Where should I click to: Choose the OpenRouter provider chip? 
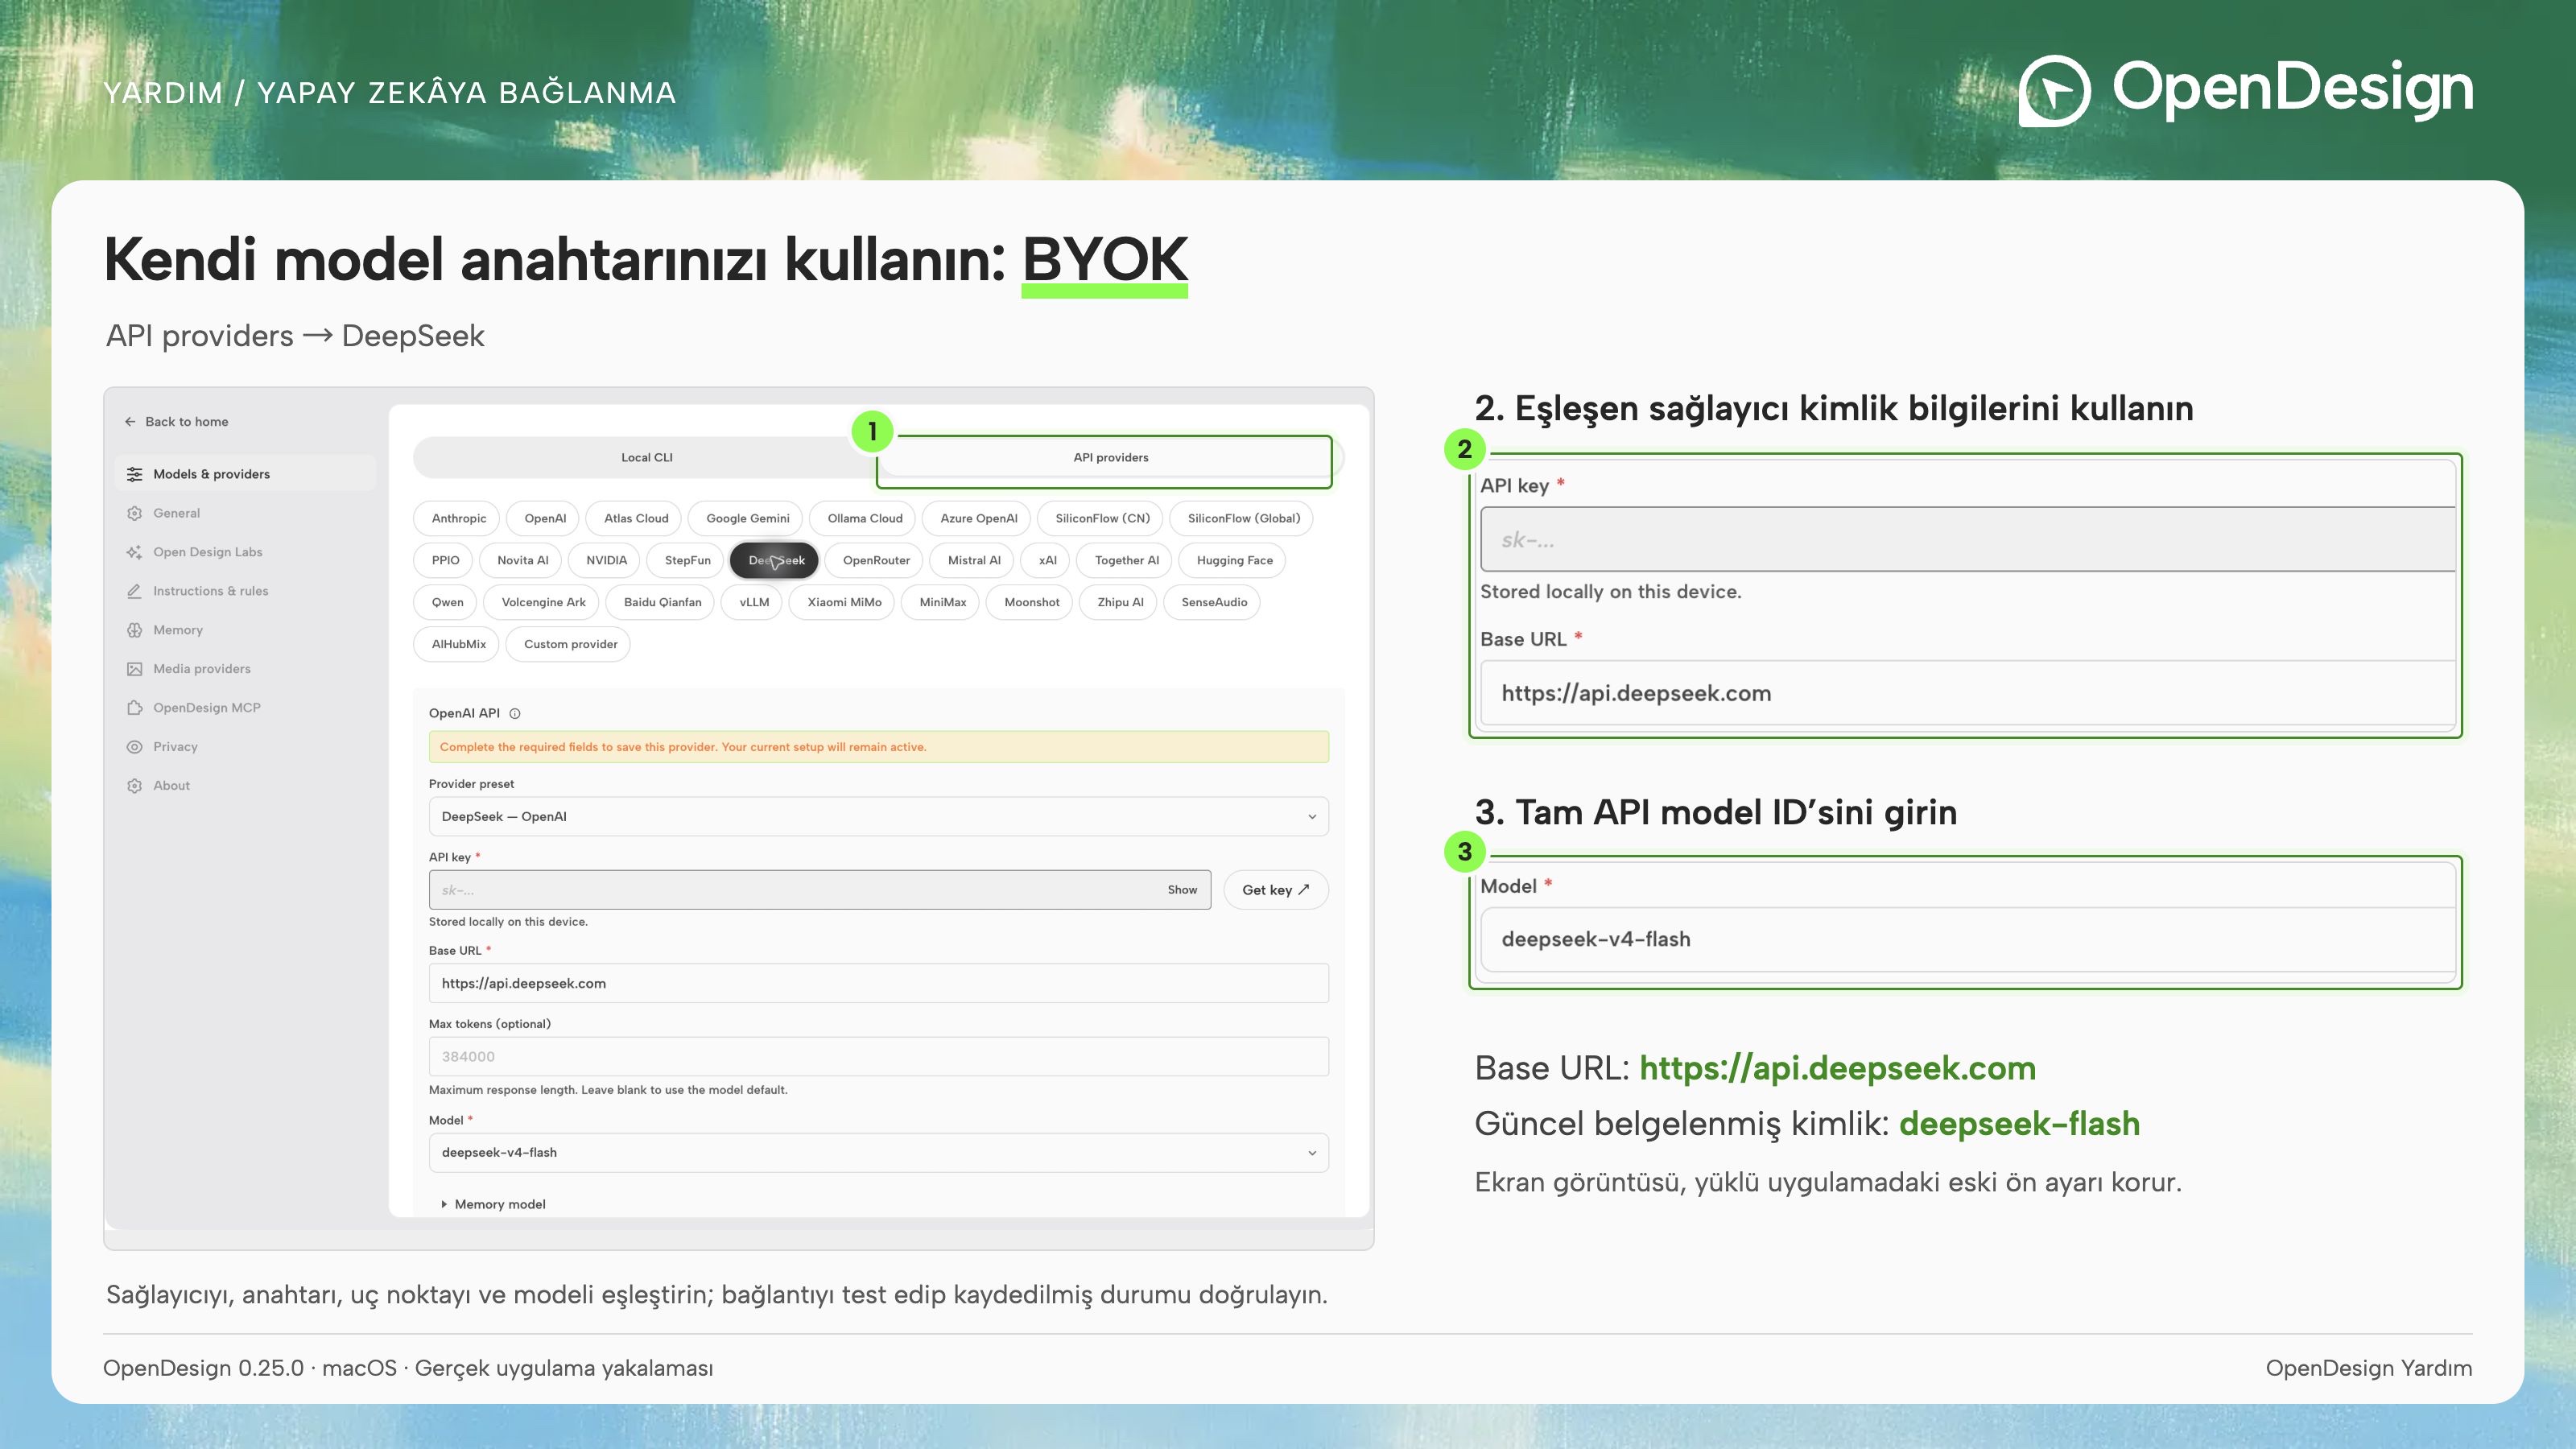coord(876,560)
